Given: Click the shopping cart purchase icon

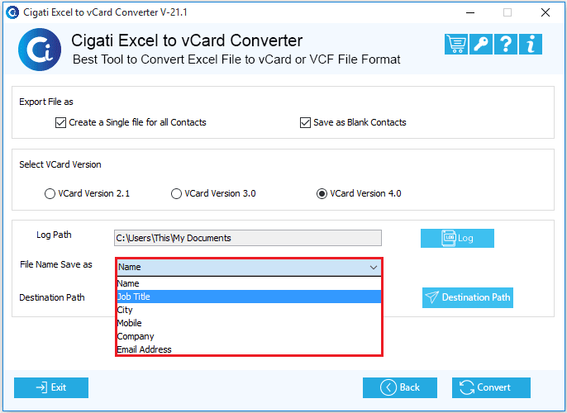Looking at the screenshot, I should [456, 44].
